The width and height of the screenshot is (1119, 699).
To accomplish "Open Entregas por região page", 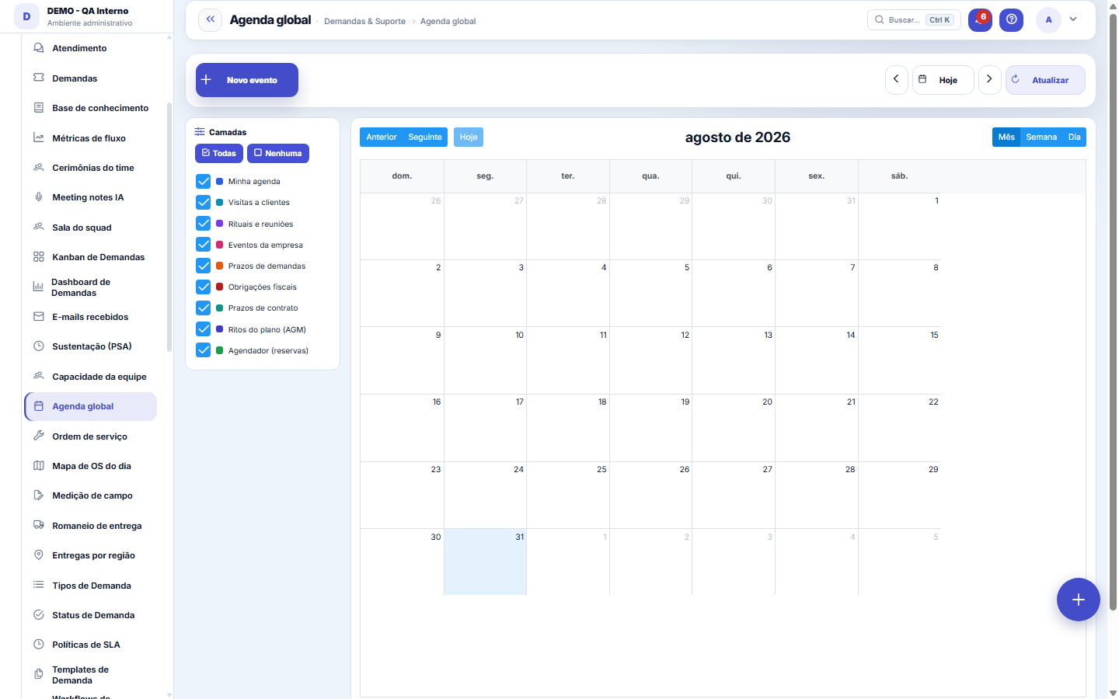I will pos(91,555).
